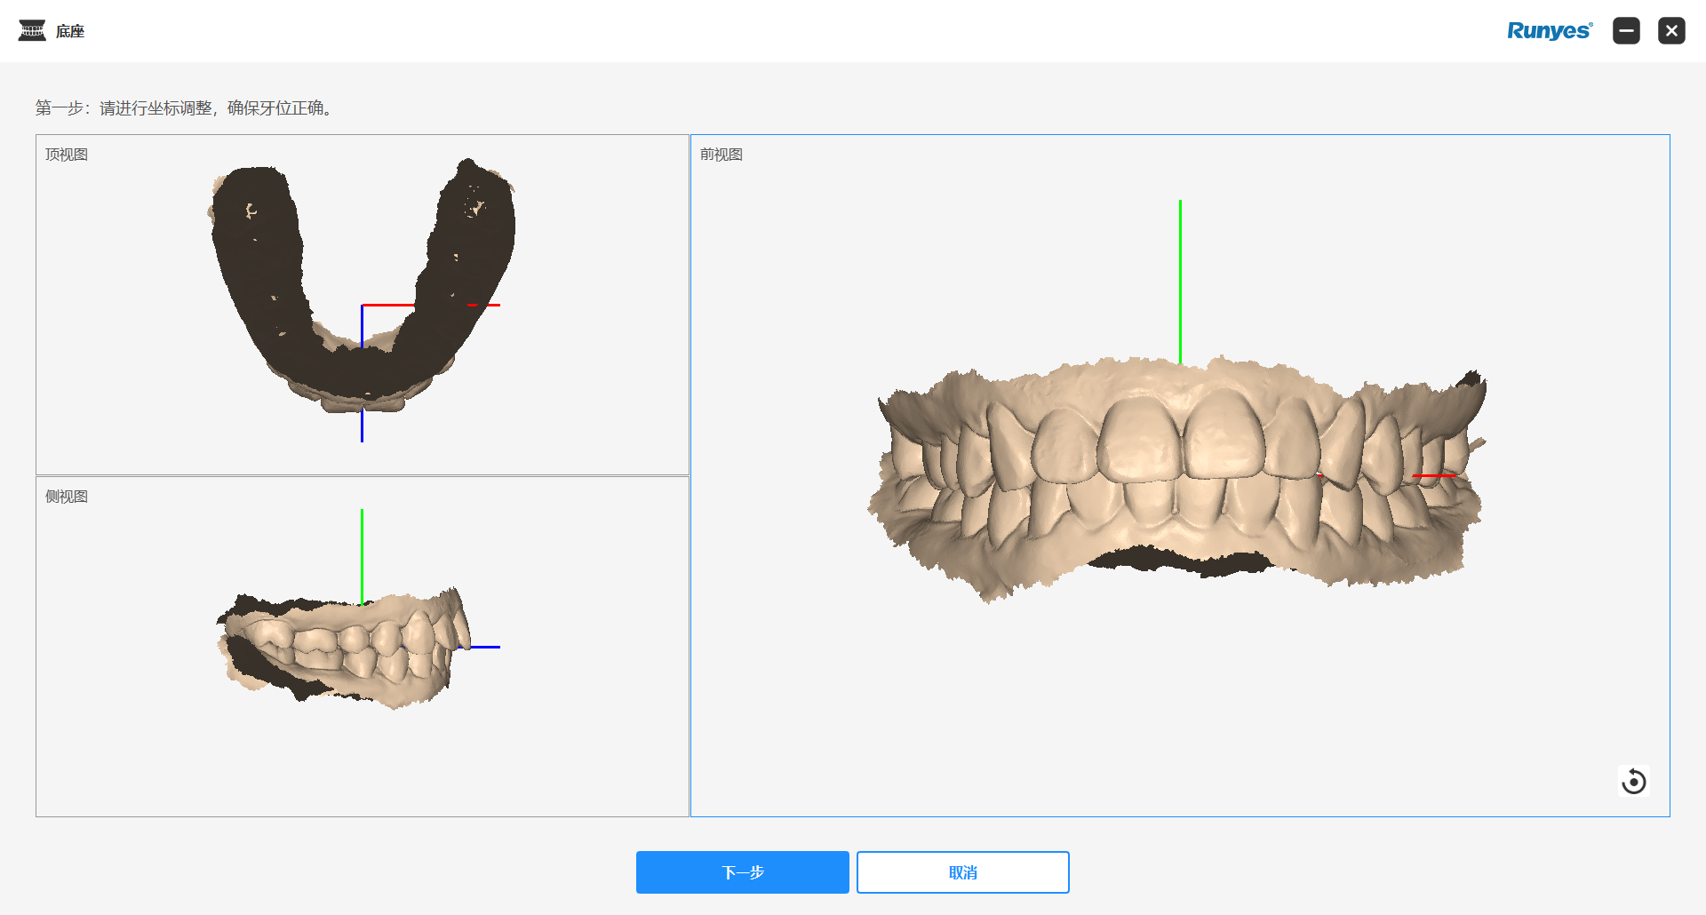Click the 前视图 panel label
The image size is (1706, 915).
(721, 155)
